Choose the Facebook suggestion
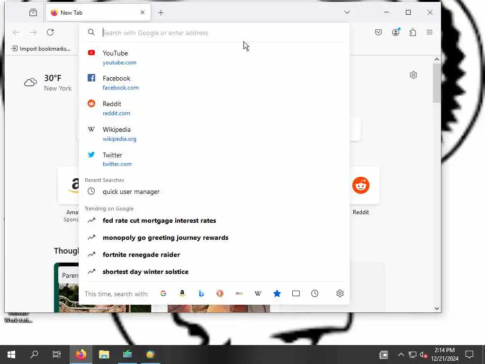 (x=214, y=82)
